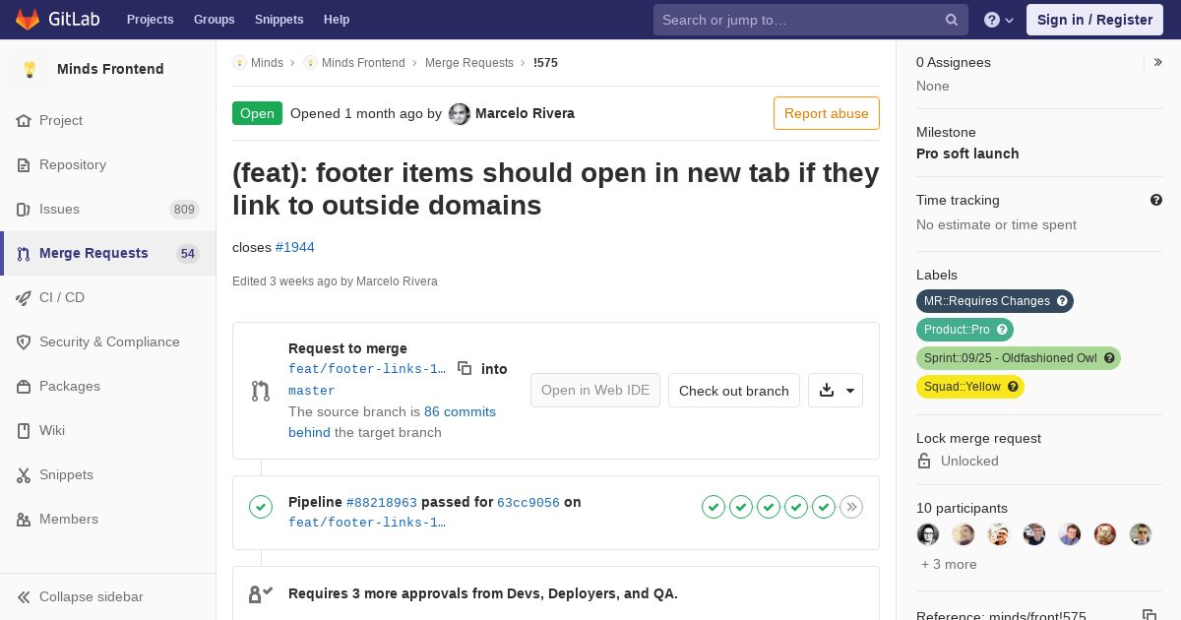This screenshot has width=1181, height=620.
Task: Open the Repository sidebar section
Action: (108, 164)
